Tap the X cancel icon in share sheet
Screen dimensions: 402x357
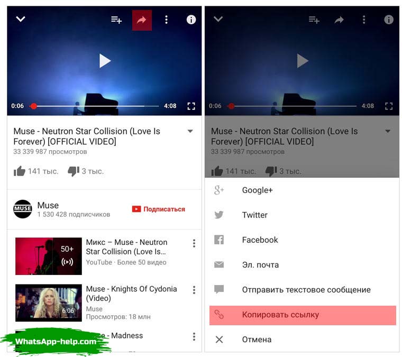coord(219,340)
